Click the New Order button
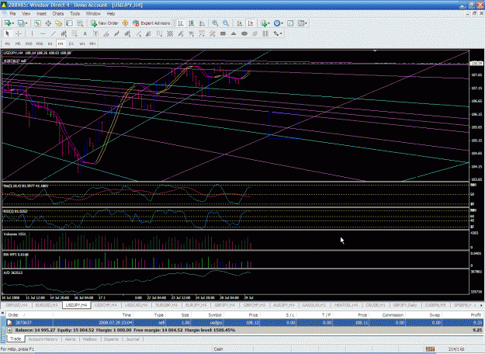 pyautogui.click(x=105, y=23)
